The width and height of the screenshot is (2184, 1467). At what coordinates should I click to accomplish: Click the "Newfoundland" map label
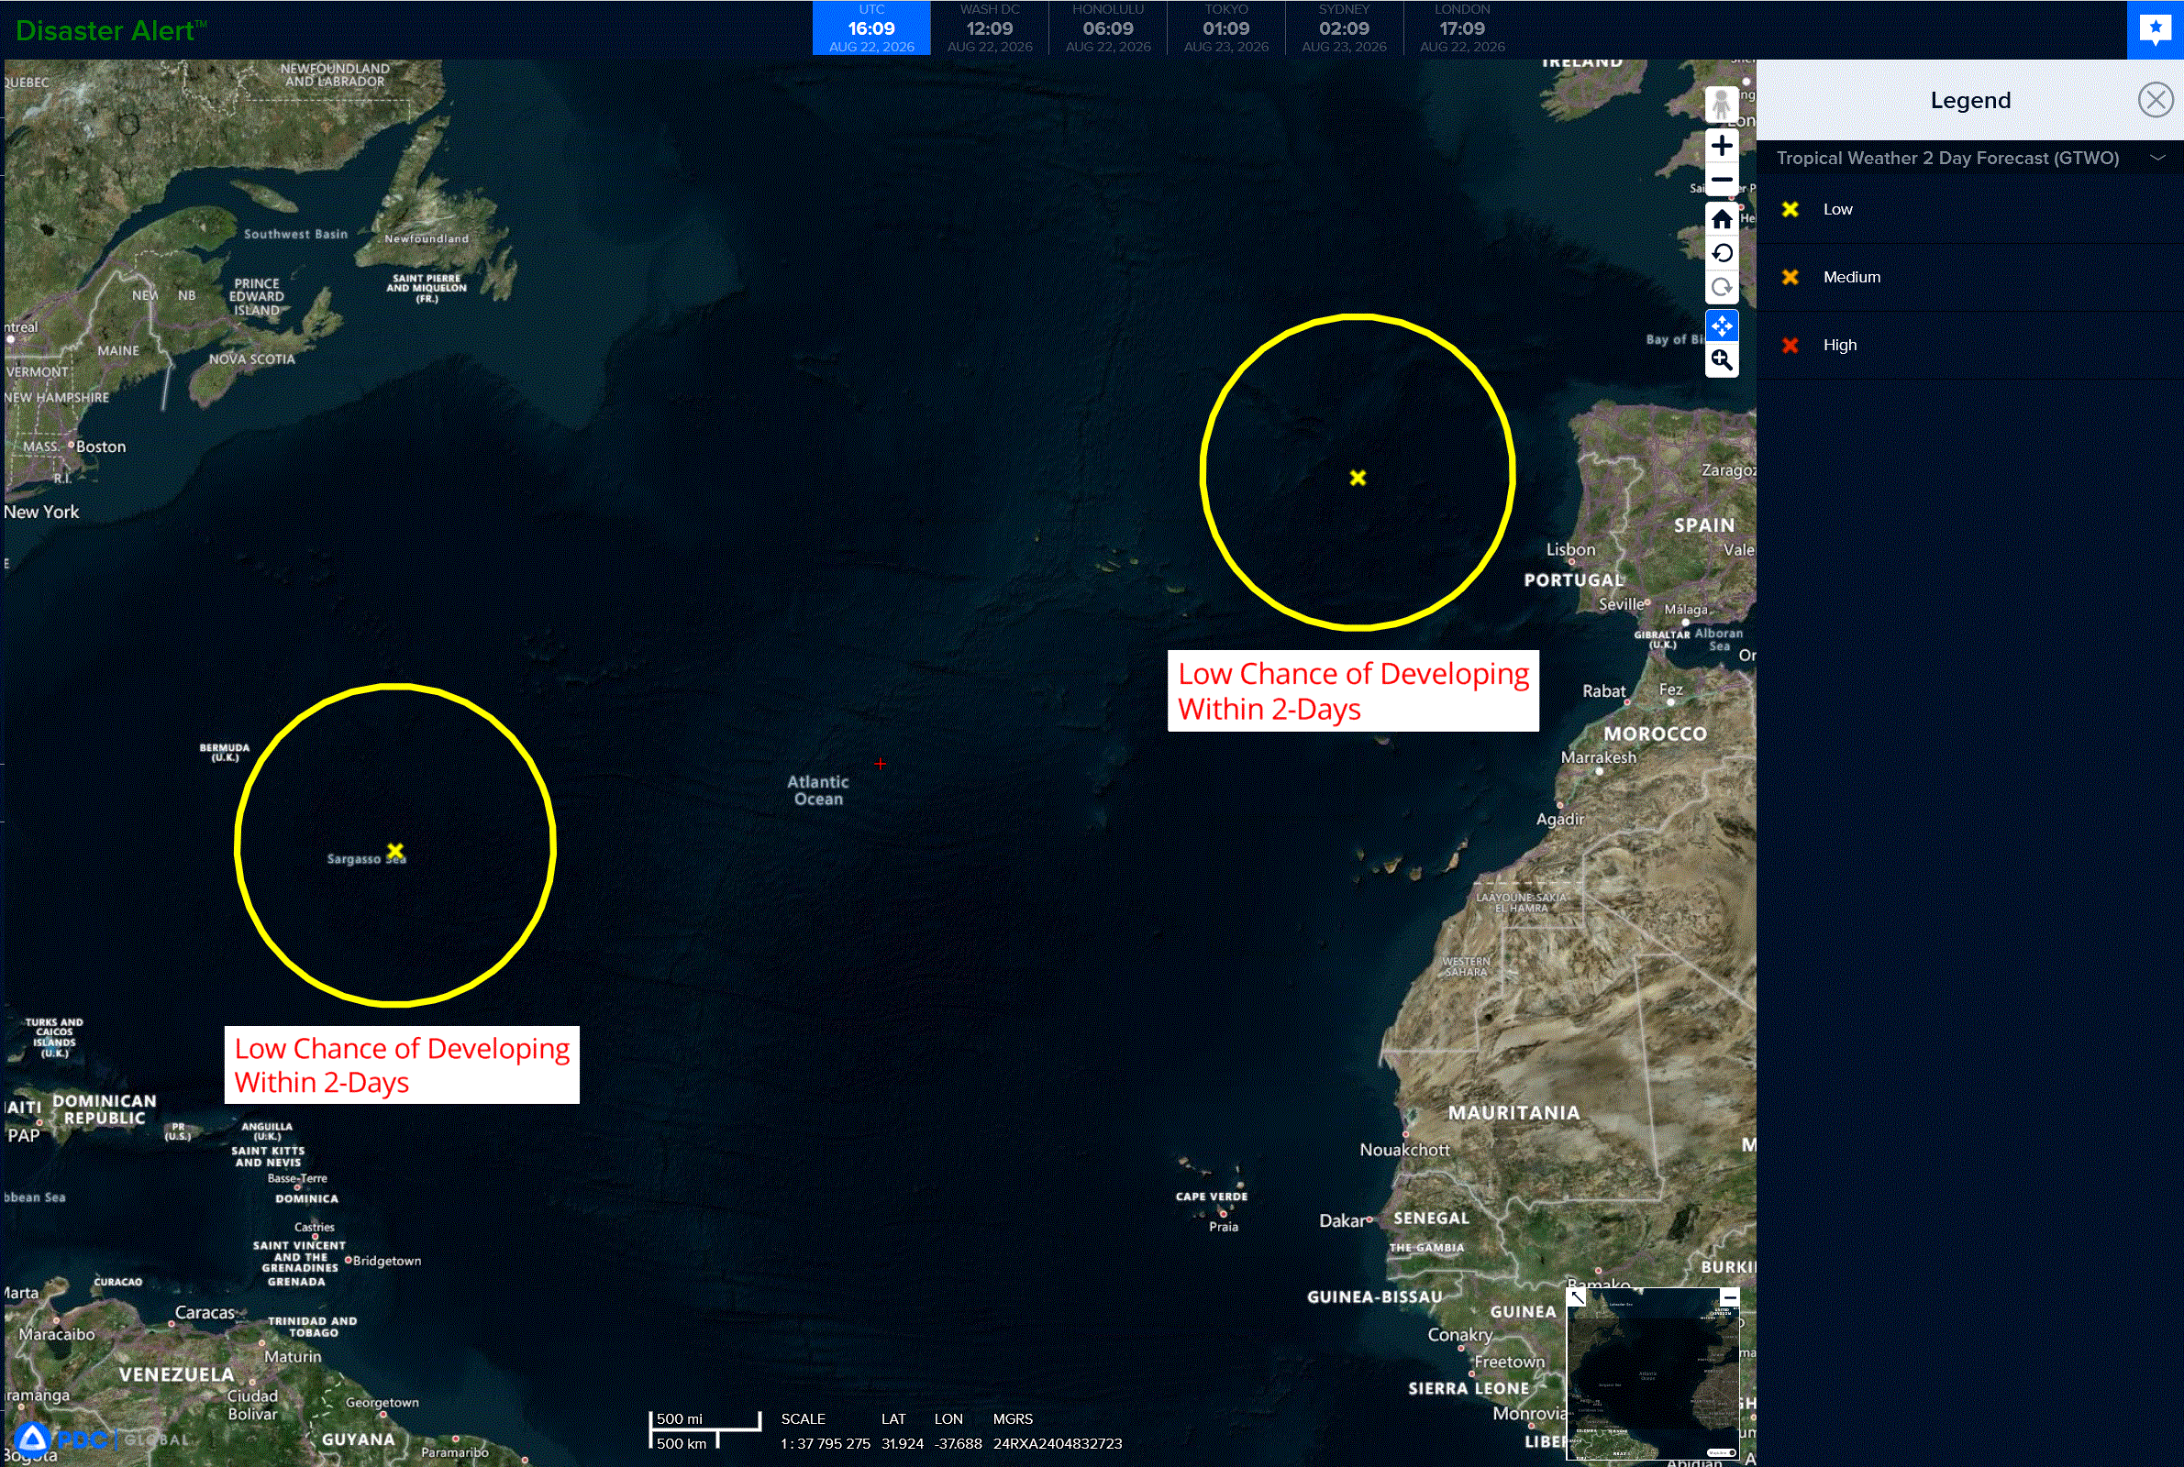[x=427, y=238]
